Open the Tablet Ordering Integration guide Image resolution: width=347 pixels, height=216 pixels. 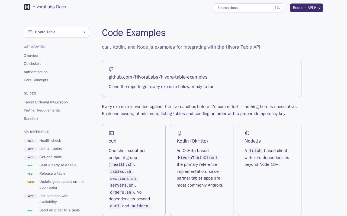click(46, 102)
